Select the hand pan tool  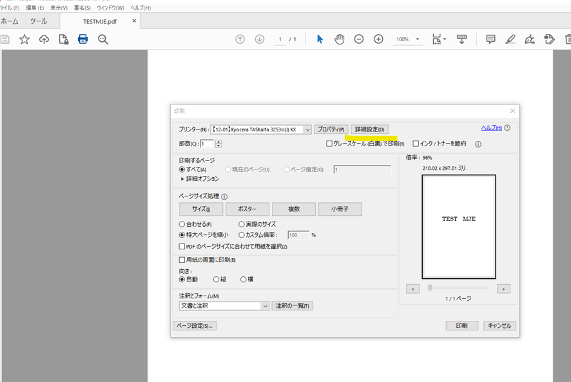(x=339, y=39)
